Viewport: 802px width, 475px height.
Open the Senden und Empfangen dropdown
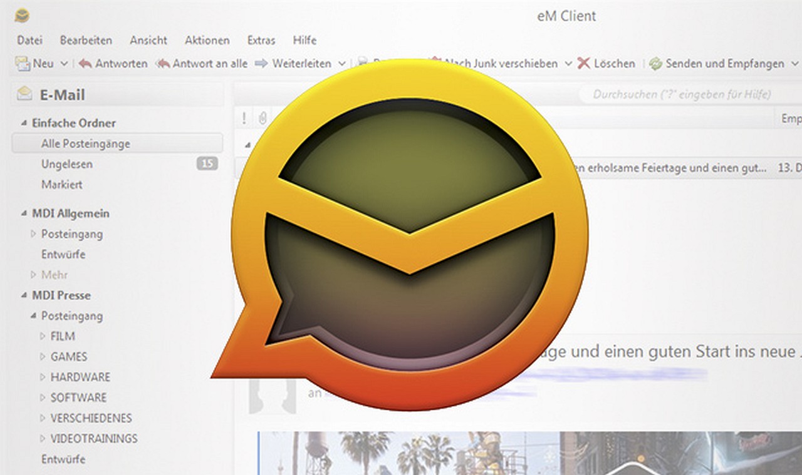(x=795, y=64)
